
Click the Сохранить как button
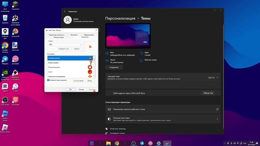click(64, 49)
